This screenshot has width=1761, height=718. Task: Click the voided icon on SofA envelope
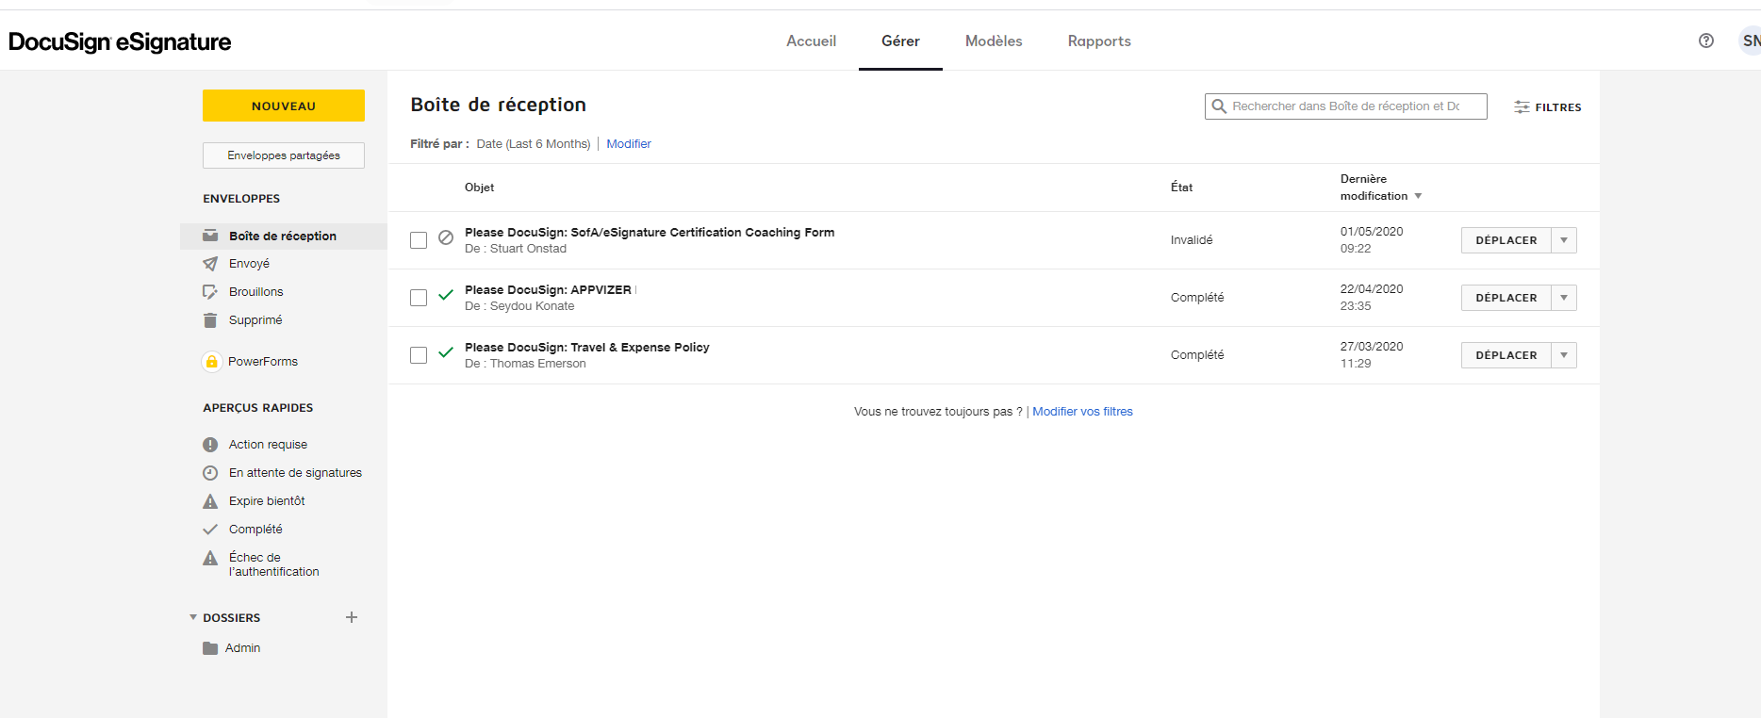pyautogui.click(x=446, y=237)
